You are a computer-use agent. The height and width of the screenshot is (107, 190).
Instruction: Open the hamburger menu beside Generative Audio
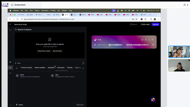(10, 24)
